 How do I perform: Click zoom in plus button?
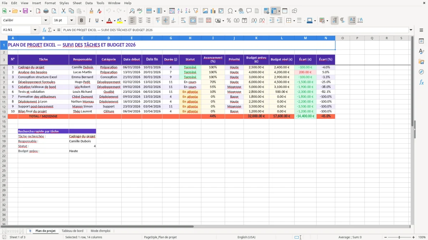pyautogui.click(x=414, y=237)
